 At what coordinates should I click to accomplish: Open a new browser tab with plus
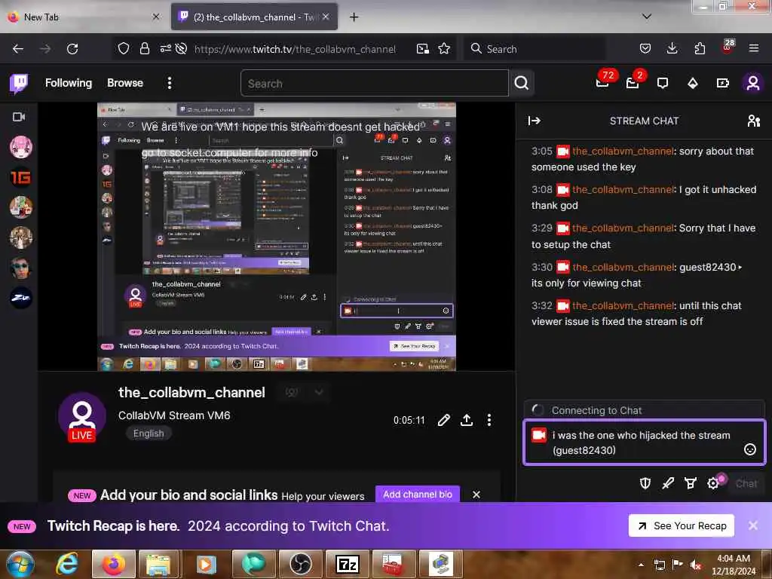[354, 17]
